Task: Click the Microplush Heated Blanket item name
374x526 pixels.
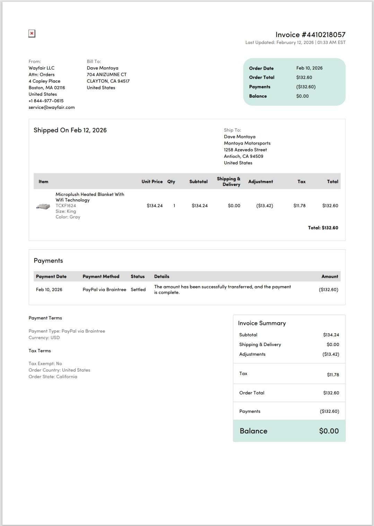Action: (x=90, y=197)
